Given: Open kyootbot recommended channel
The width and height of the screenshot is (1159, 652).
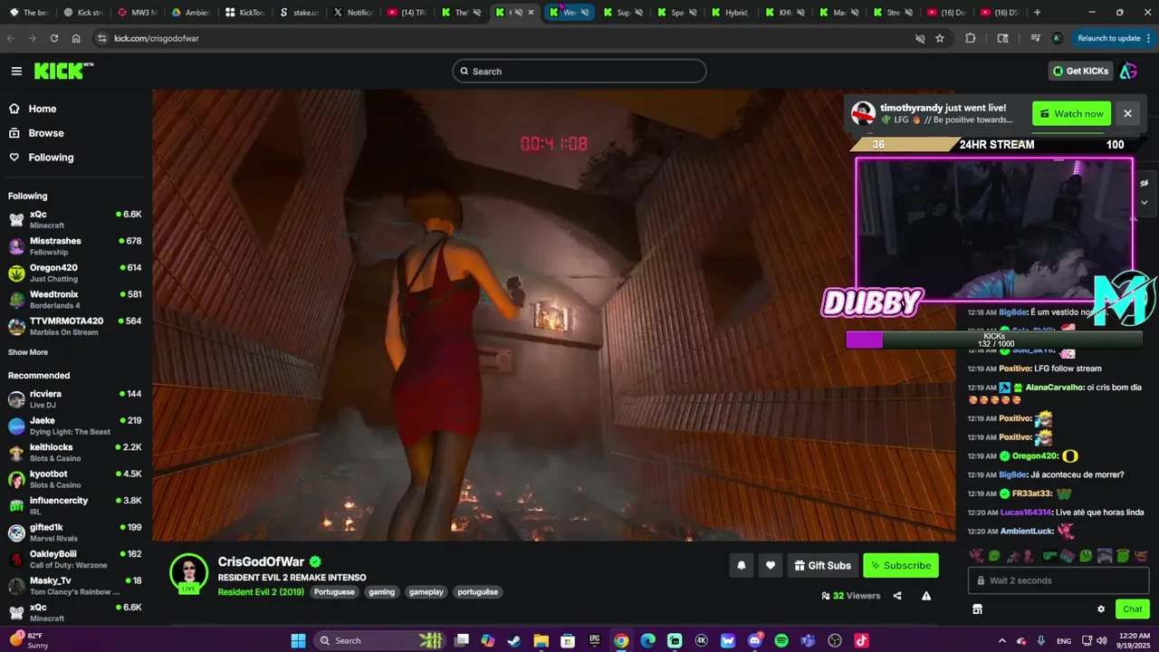Looking at the screenshot, I should pyautogui.click(x=75, y=479).
